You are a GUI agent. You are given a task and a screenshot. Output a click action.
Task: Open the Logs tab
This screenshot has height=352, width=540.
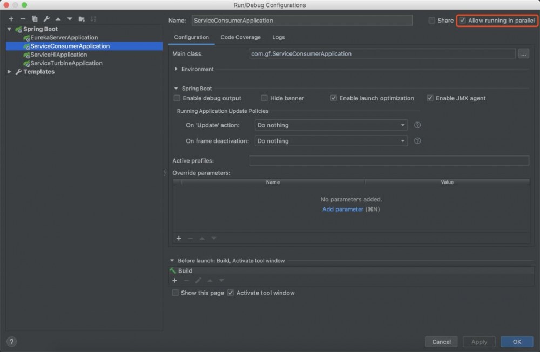(278, 37)
